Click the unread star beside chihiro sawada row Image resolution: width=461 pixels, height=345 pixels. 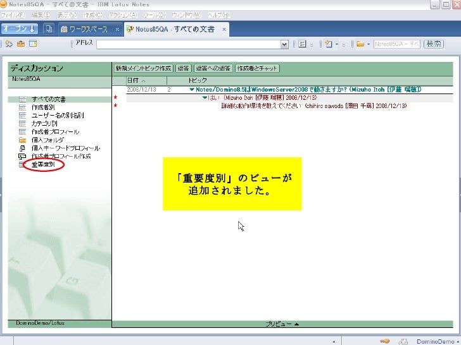(115, 106)
